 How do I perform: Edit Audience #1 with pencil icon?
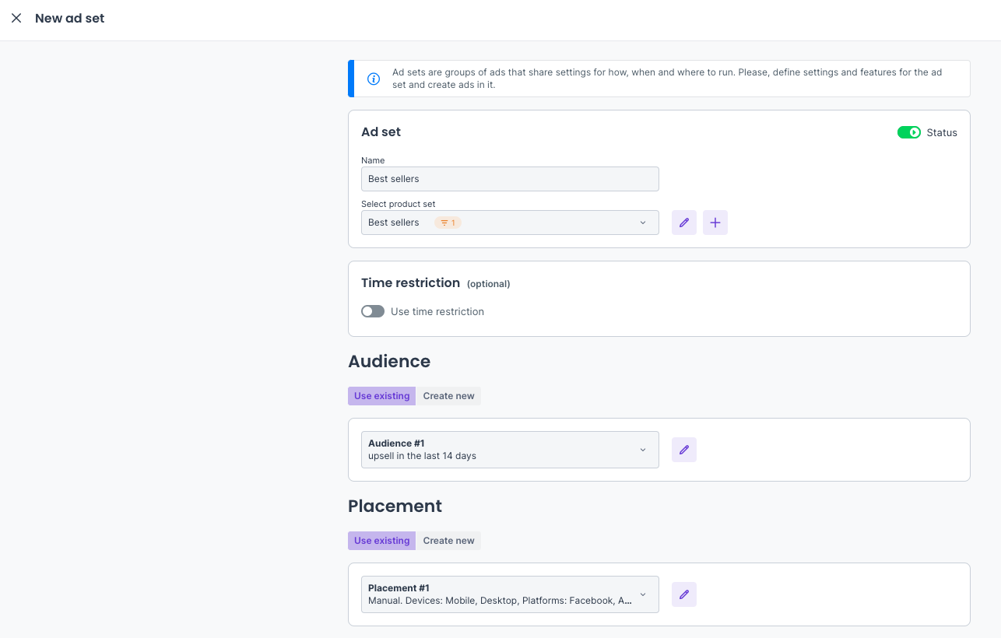click(x=683, y=450)
